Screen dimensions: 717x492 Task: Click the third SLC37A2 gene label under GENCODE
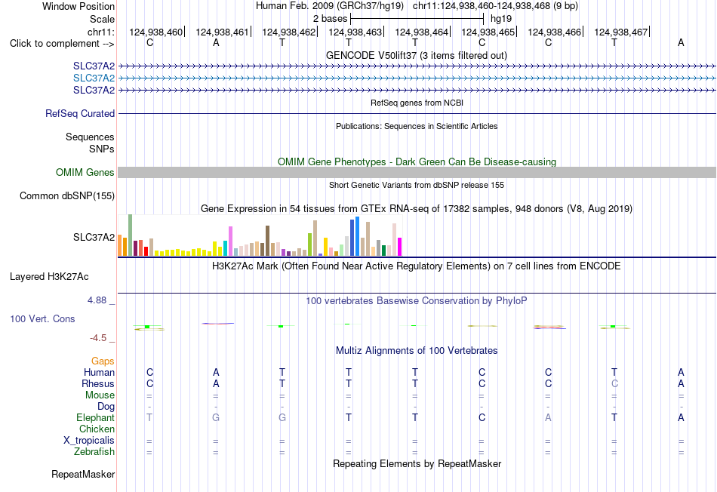click(x=94, y=90)
